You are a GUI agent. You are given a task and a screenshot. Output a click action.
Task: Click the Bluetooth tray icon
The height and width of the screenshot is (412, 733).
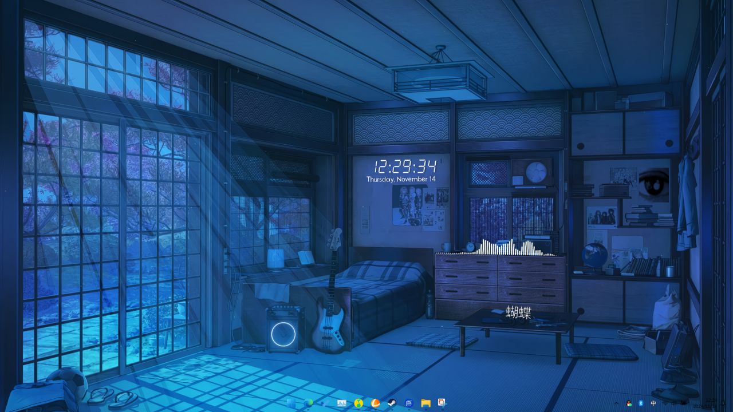[641, 403]
